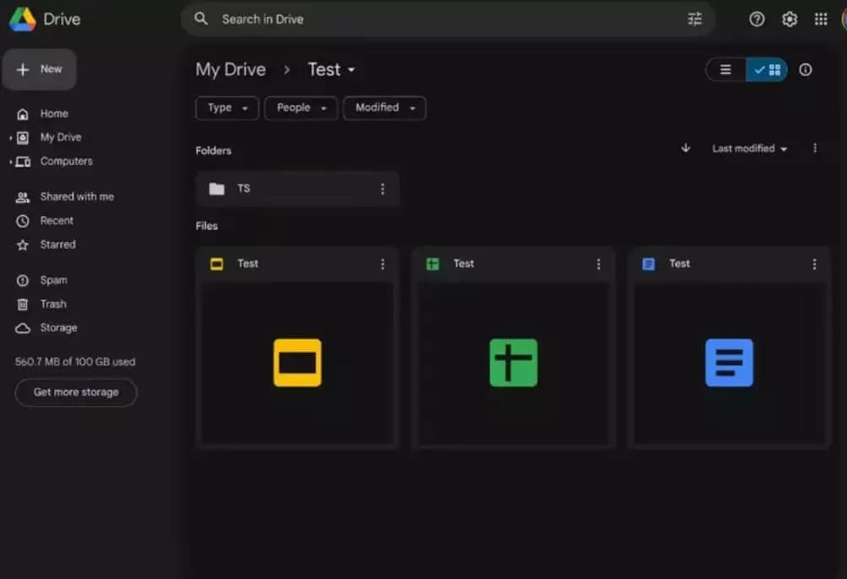The width and height of the screenshot is (847, 579).
Task: Open the Type filter dropdown
Action: click(227, 108)
